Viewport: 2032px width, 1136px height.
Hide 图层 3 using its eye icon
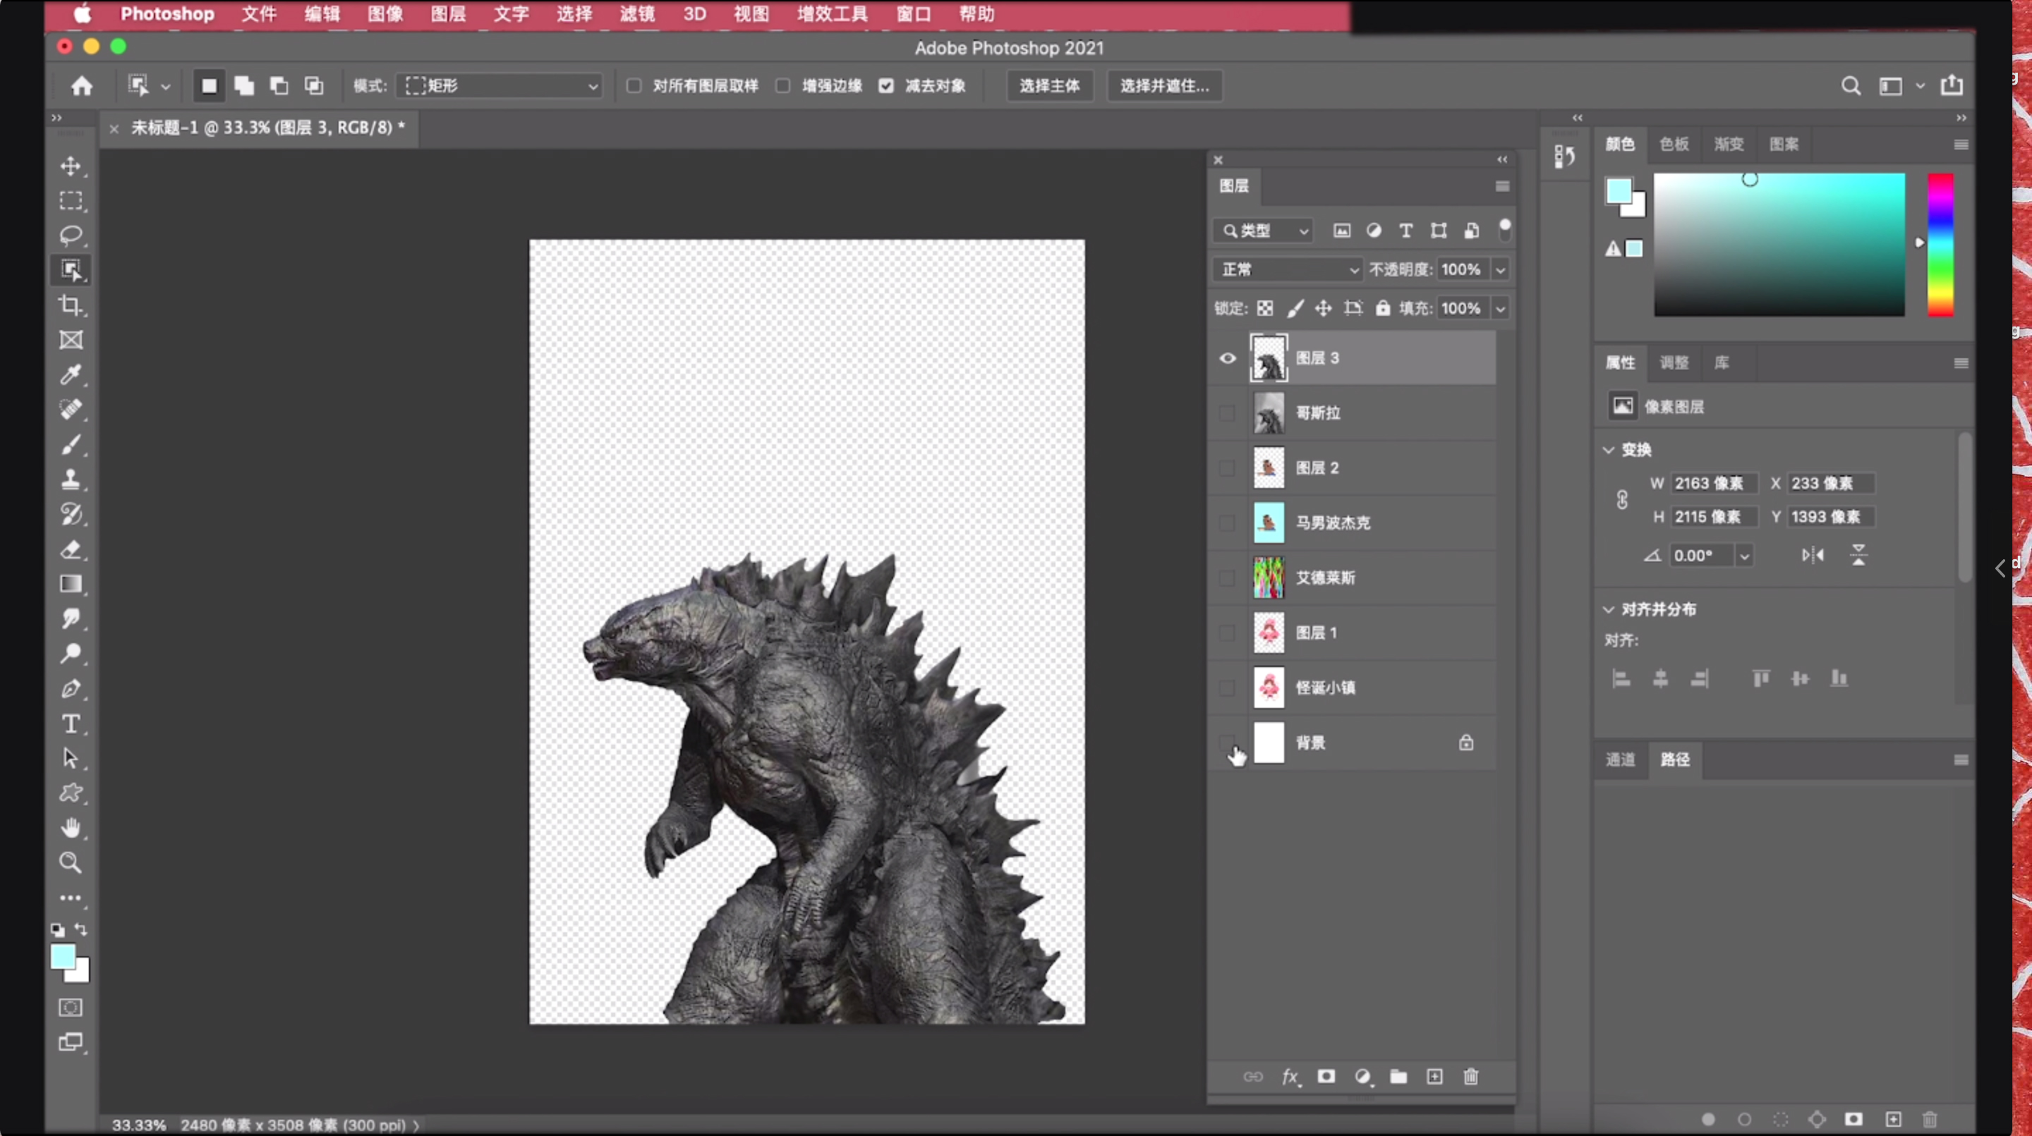(x=1228, y=358)
